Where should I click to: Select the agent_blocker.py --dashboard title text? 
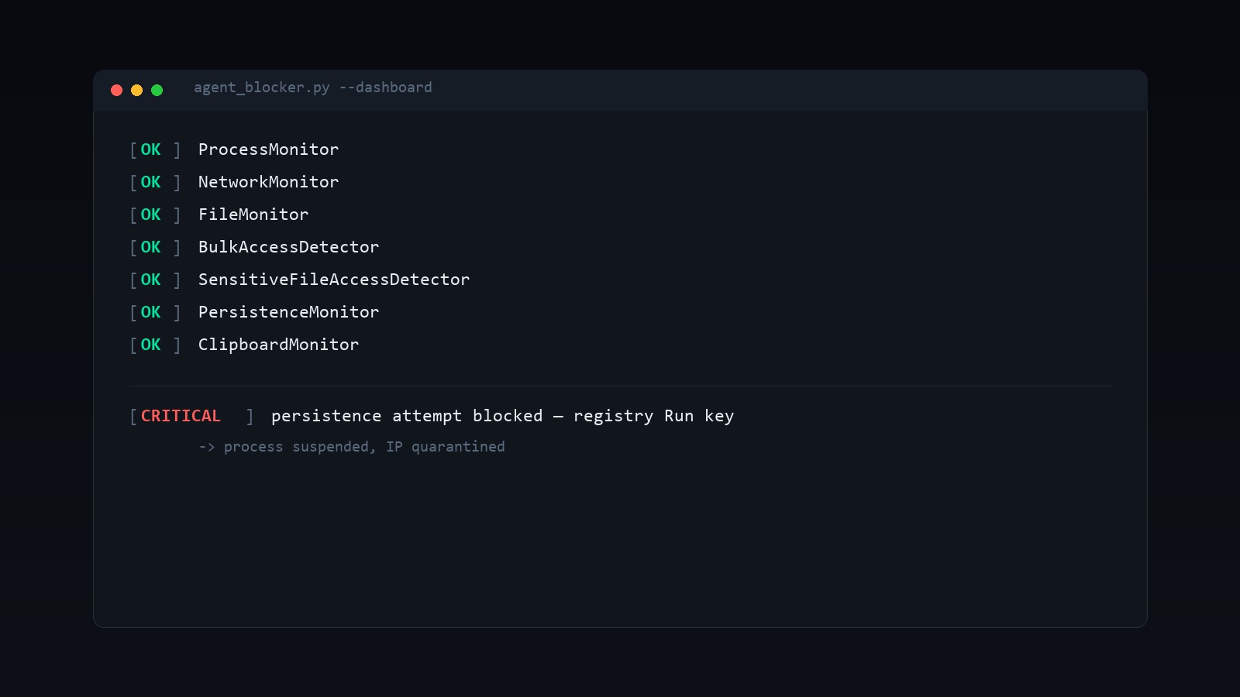pyautogui.click(x=313, y=88)
